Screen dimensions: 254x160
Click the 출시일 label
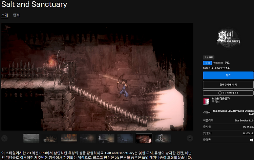point(207,127)
